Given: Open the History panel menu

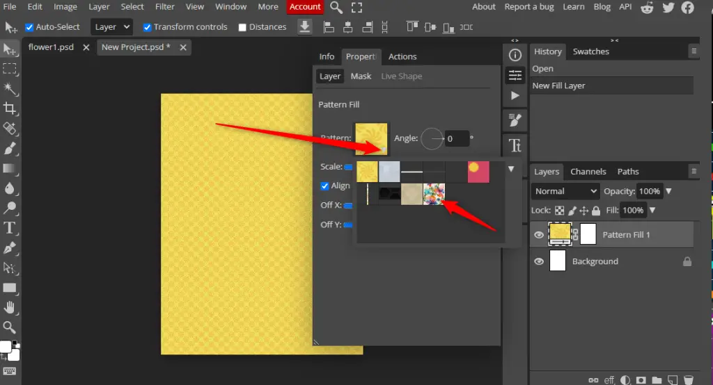Looking at the screenshot, I should [694, 51].
